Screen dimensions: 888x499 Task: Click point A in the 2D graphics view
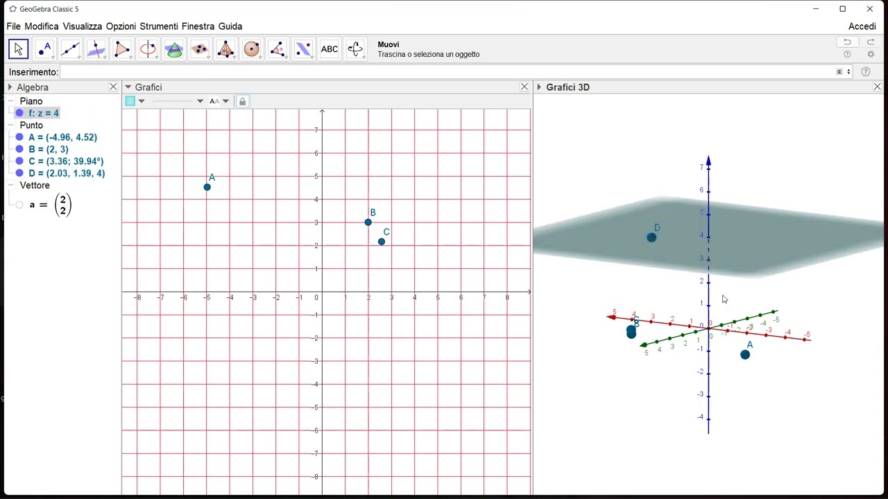(207, 187)
